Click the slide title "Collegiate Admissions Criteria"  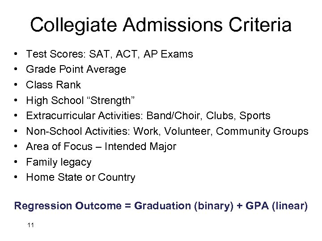(x=161, y=25)
